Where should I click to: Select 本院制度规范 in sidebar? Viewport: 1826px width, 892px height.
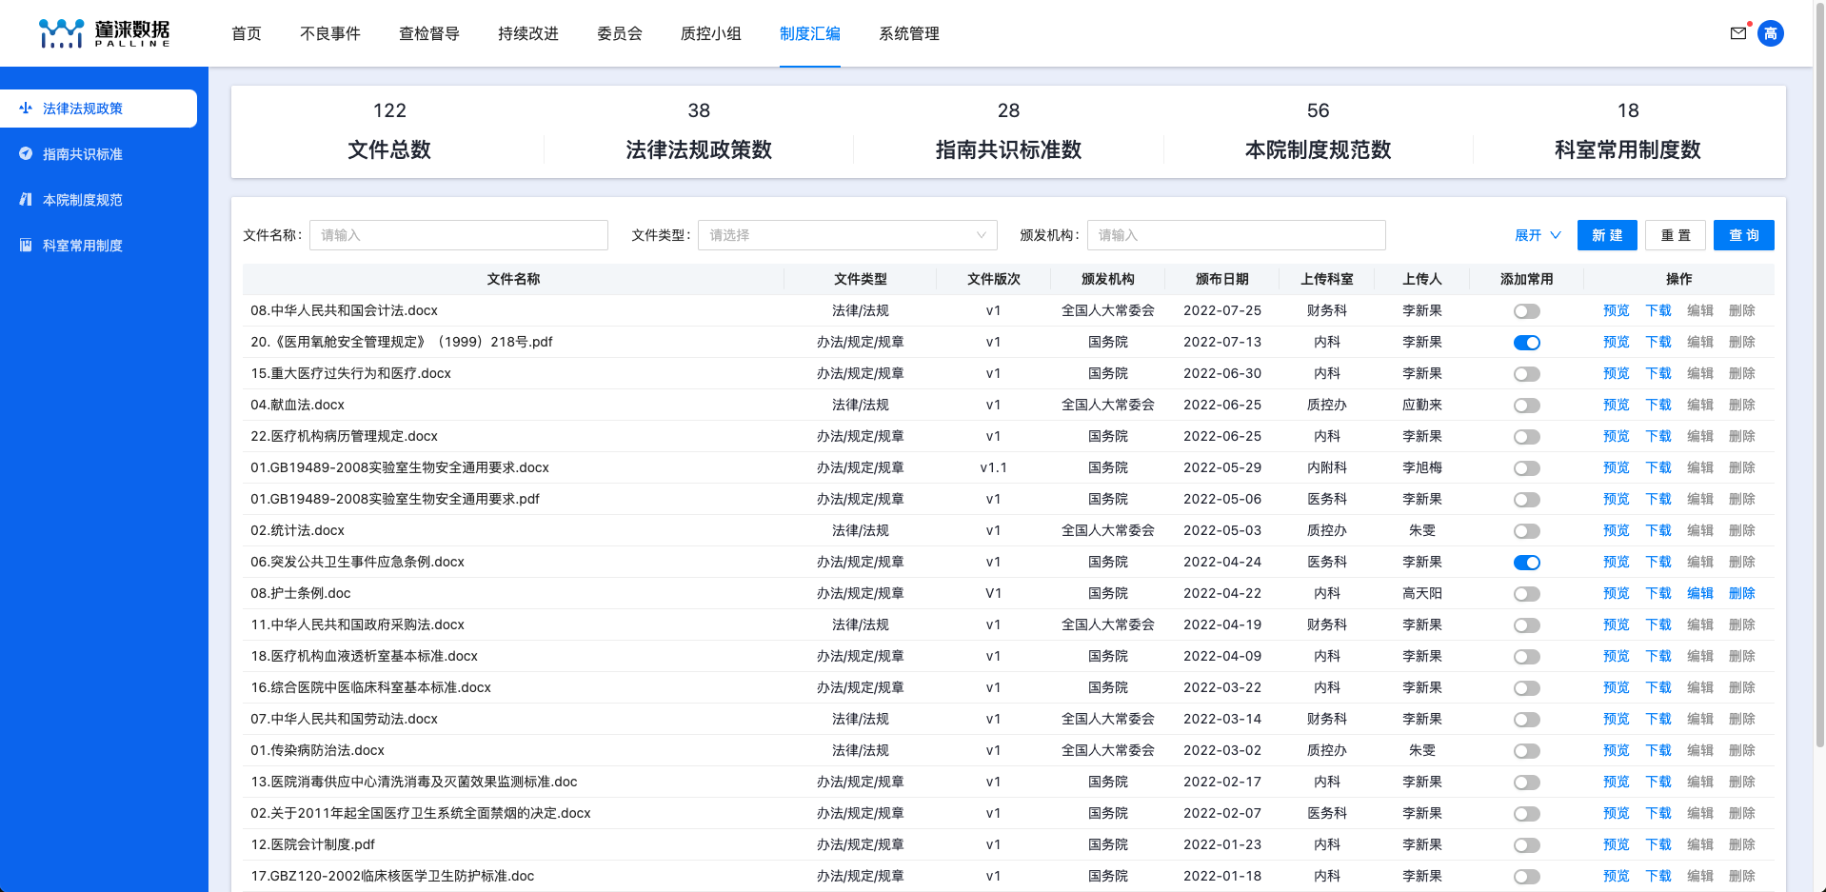pyautogui.click(x=83, y=200)
